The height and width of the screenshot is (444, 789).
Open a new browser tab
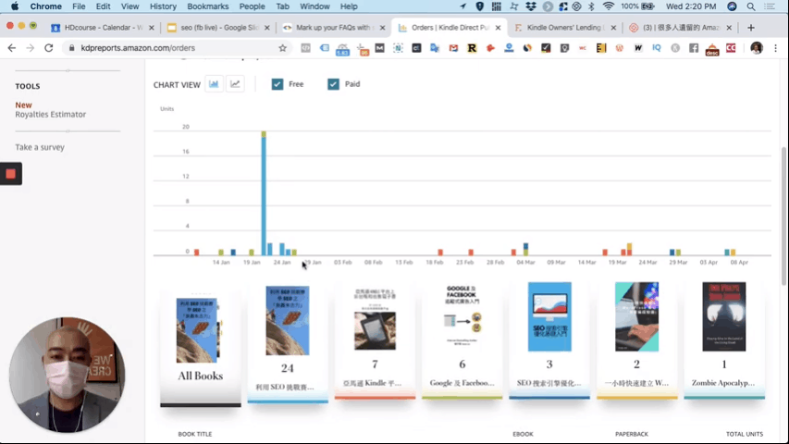tap(751, 28)
